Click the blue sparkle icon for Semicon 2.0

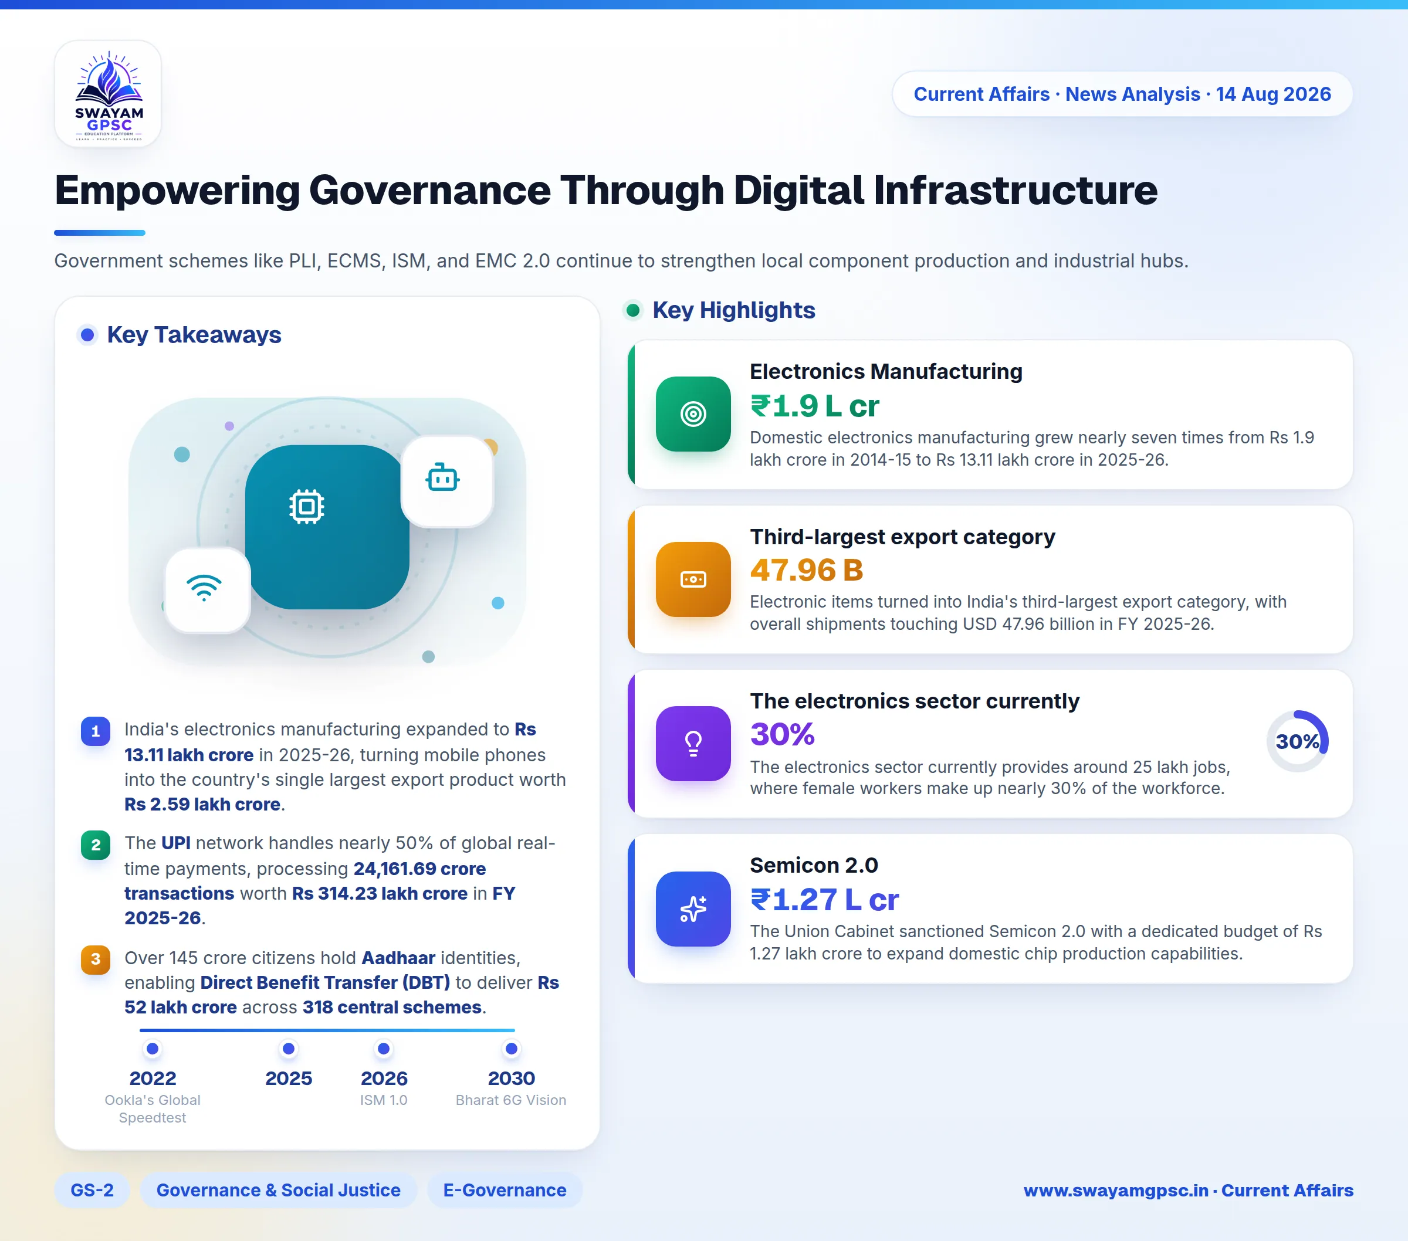click(693, 909)
